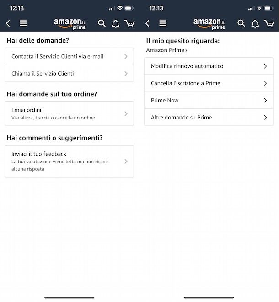
Task: Open hamburger menu on left screen
Action: tap(23, 23)
